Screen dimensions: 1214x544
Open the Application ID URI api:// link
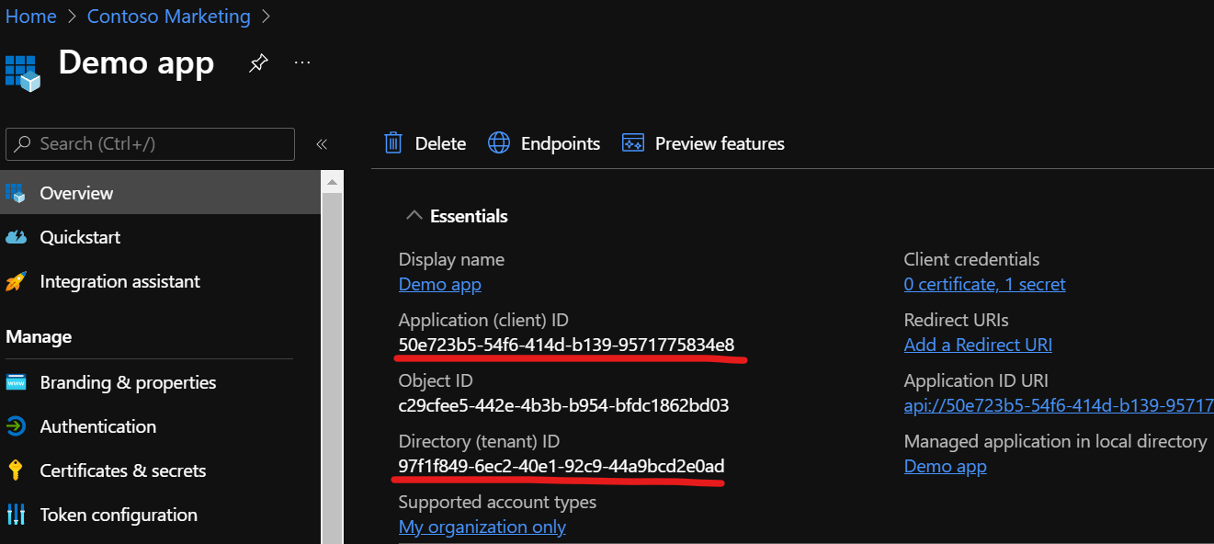click(x=1059, y=405)
